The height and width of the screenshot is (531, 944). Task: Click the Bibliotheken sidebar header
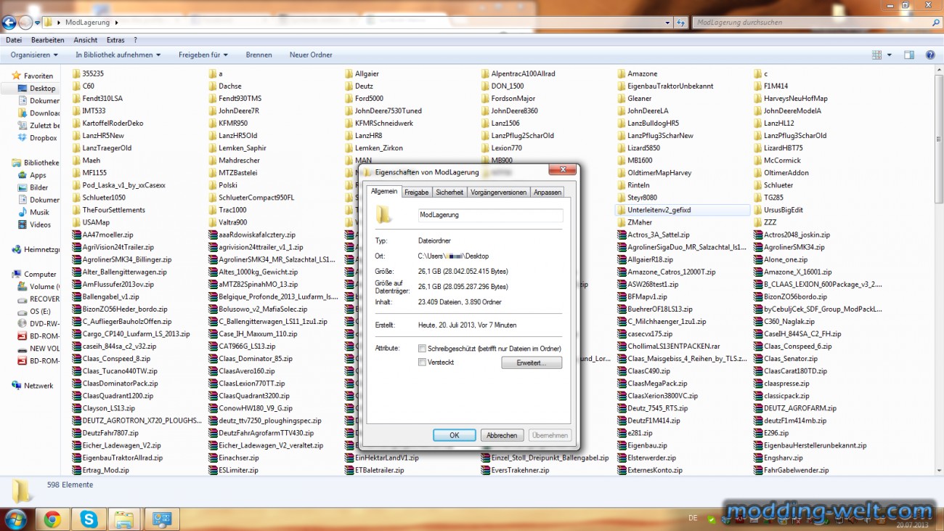41,163
